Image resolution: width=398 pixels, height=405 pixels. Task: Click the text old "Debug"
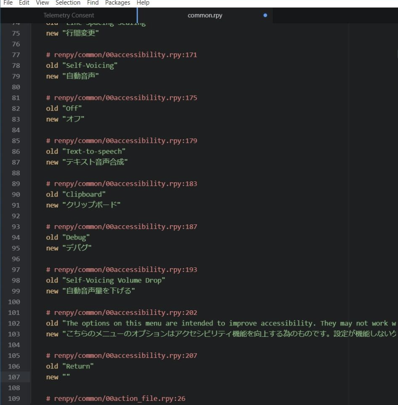(x=68, y=237)
